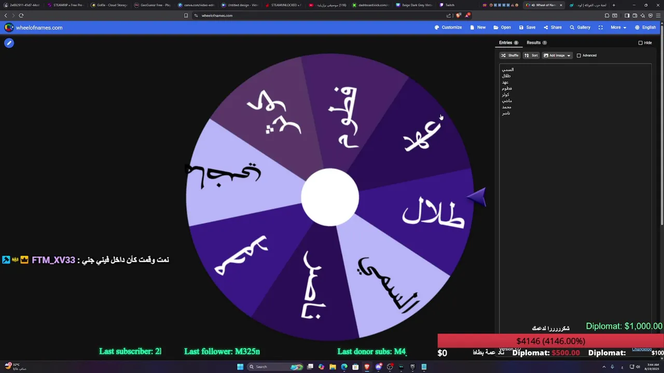Click the entry 'طلال' in the list

[x=506, y=76]
